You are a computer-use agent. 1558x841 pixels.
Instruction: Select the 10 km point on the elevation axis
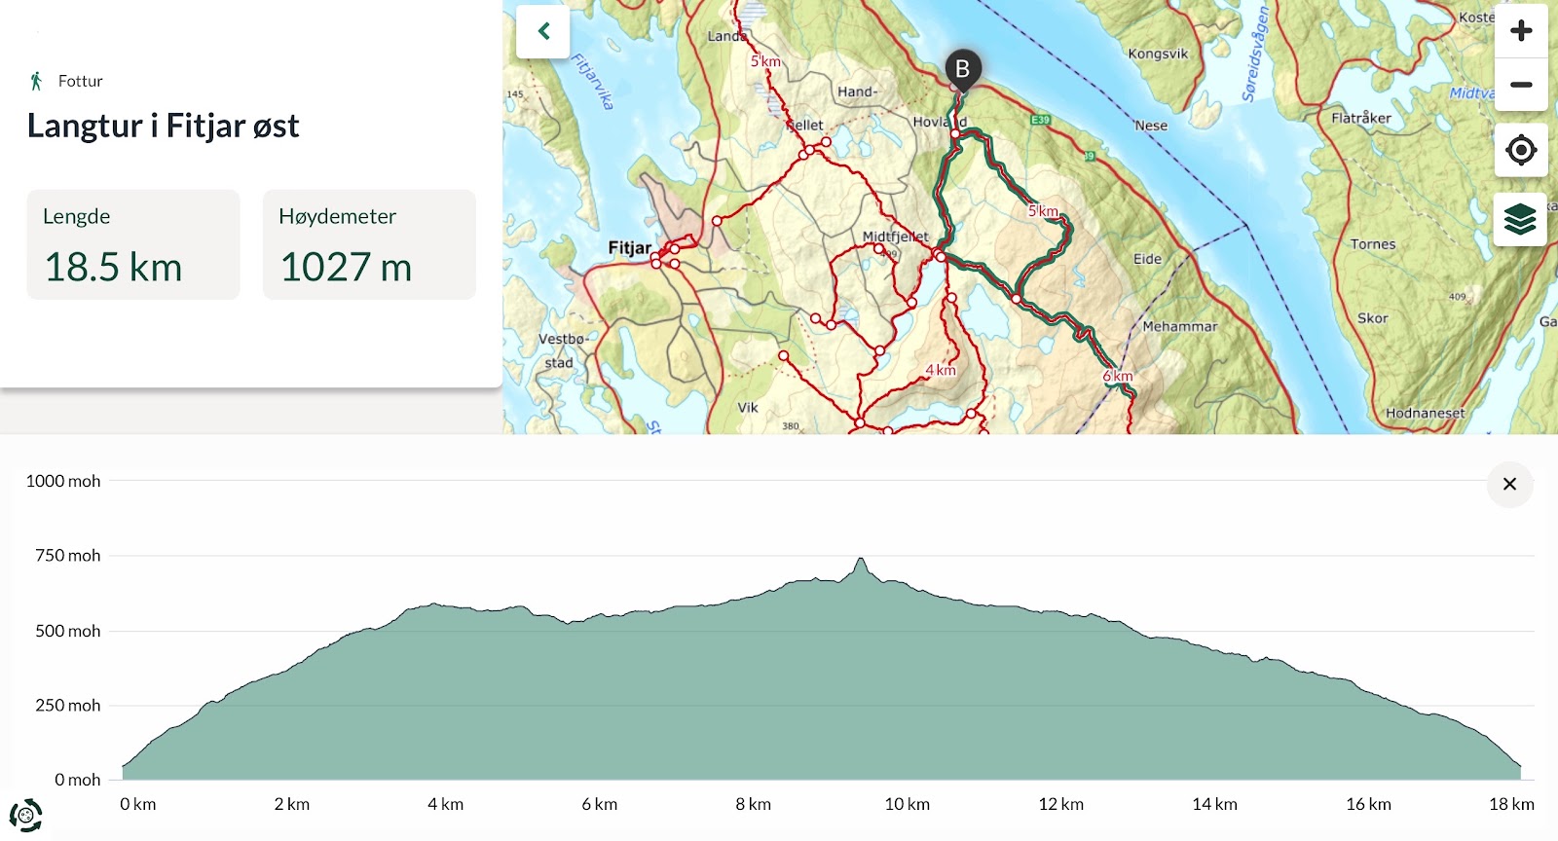click(x=907, y=804)
